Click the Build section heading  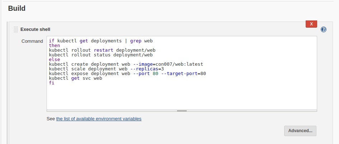17,9
